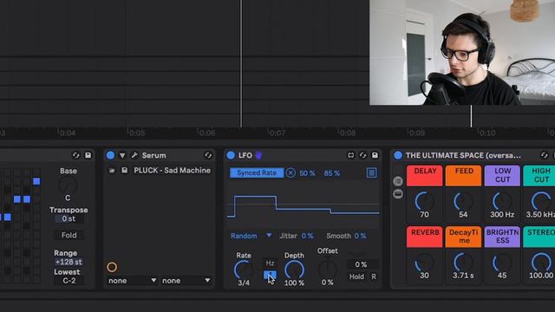The image size is (555, 312).
Task: Click the DELAY knob showing 70
Action: tap(424, 201)
